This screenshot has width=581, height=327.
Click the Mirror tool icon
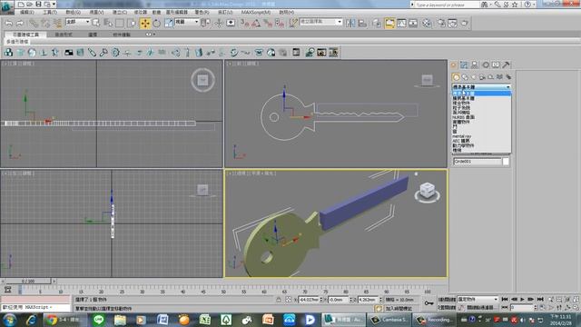[350, 24]
